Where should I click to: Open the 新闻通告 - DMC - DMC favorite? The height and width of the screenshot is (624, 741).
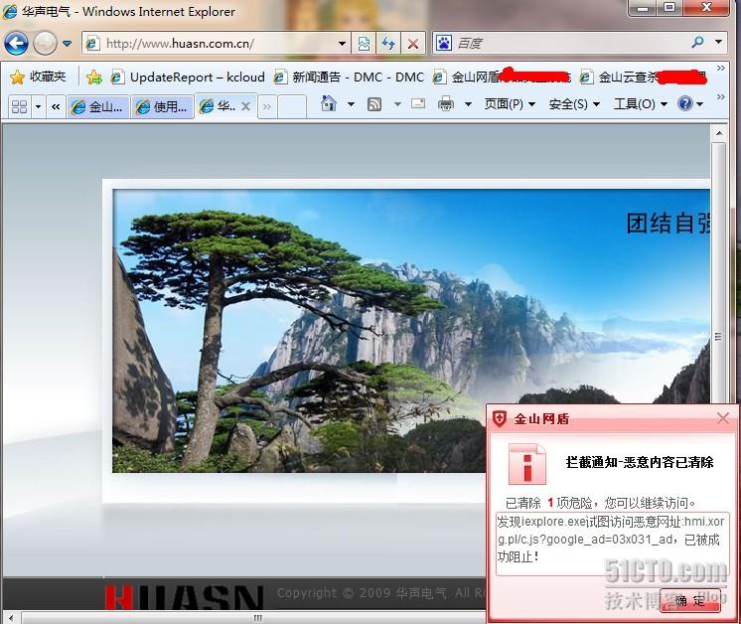(349, 77)
